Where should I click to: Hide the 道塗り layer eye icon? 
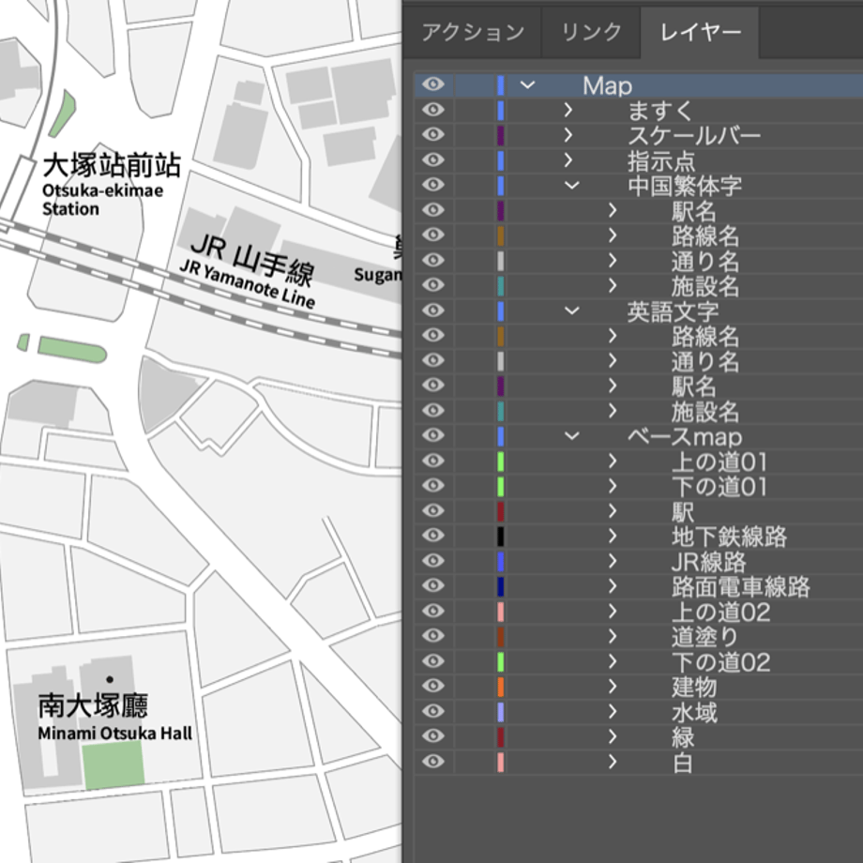[x=433, y=636]
